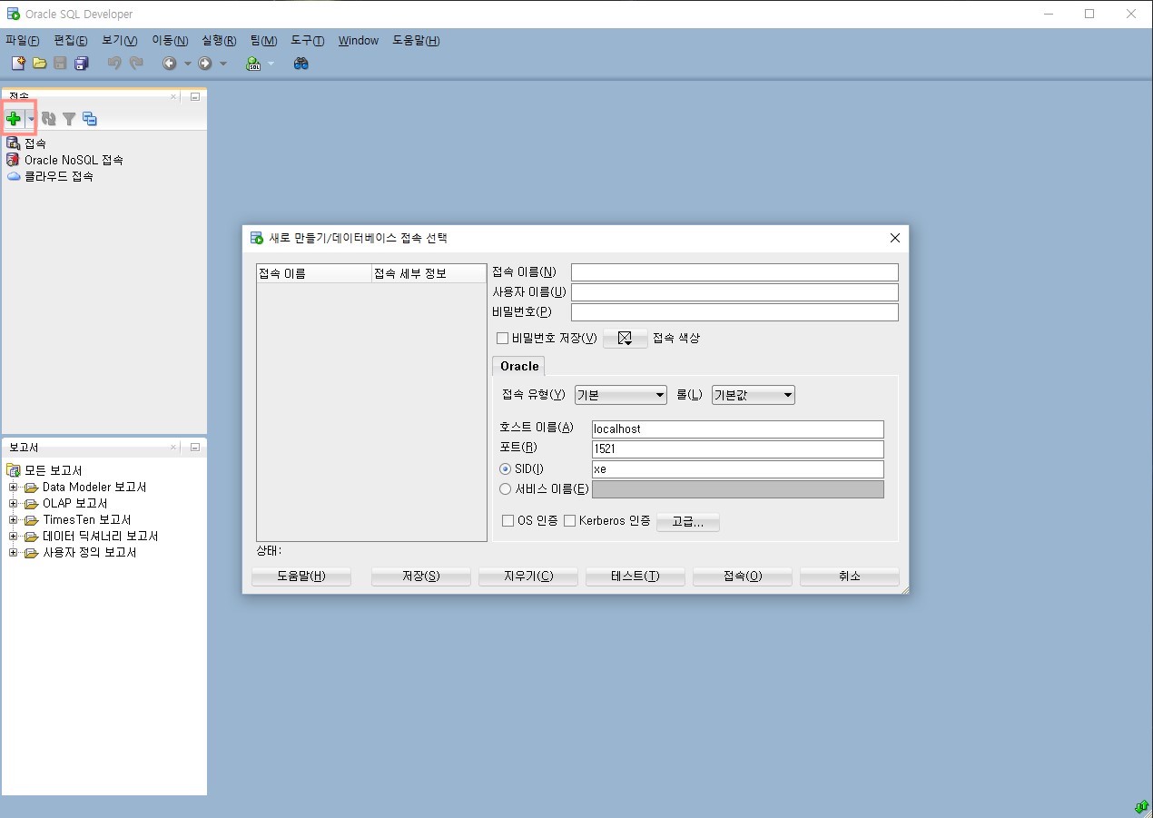Close the database connection dialog with X

pyautogui.click(x=895, y=238)
